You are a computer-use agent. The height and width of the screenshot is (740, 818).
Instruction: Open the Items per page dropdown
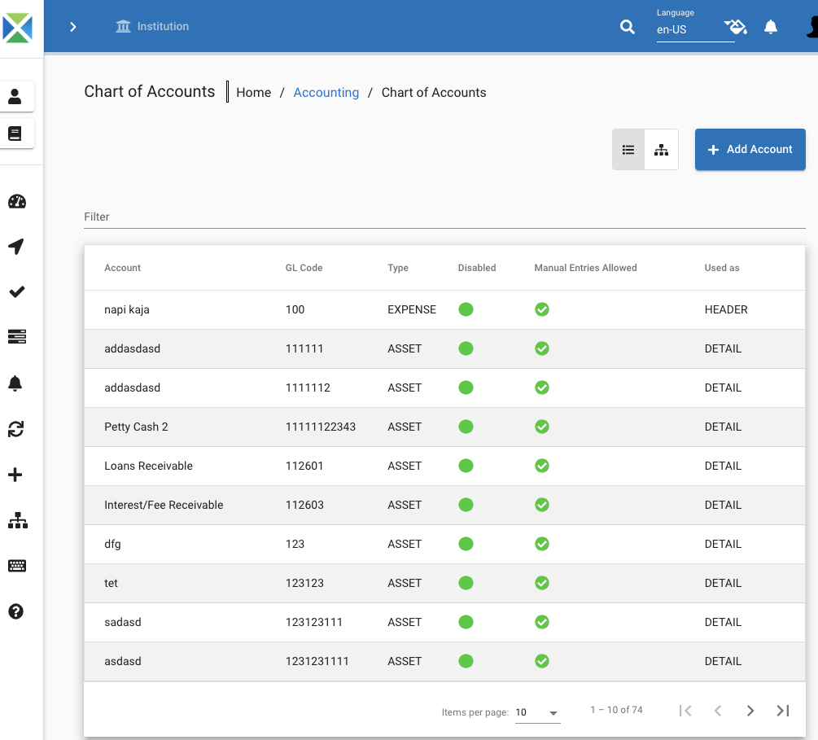coord(537,712)
